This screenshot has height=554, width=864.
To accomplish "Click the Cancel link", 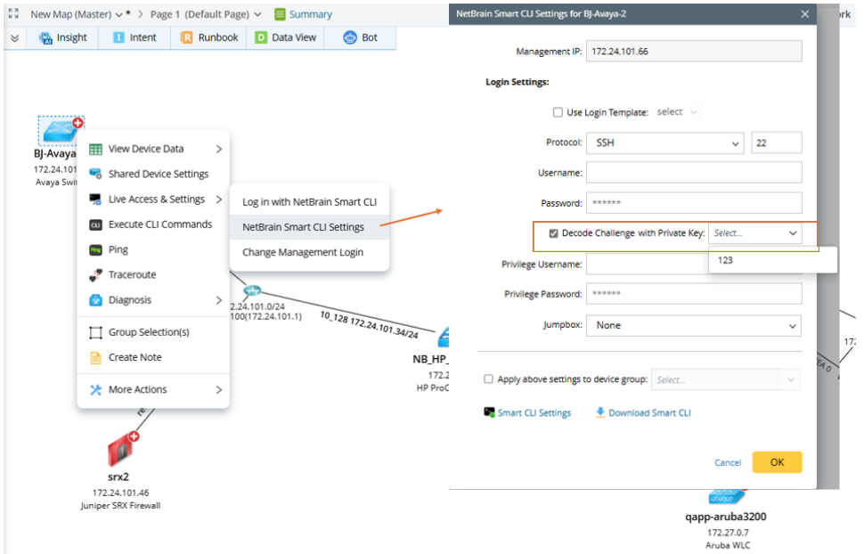I will click(x=728, y=462).
